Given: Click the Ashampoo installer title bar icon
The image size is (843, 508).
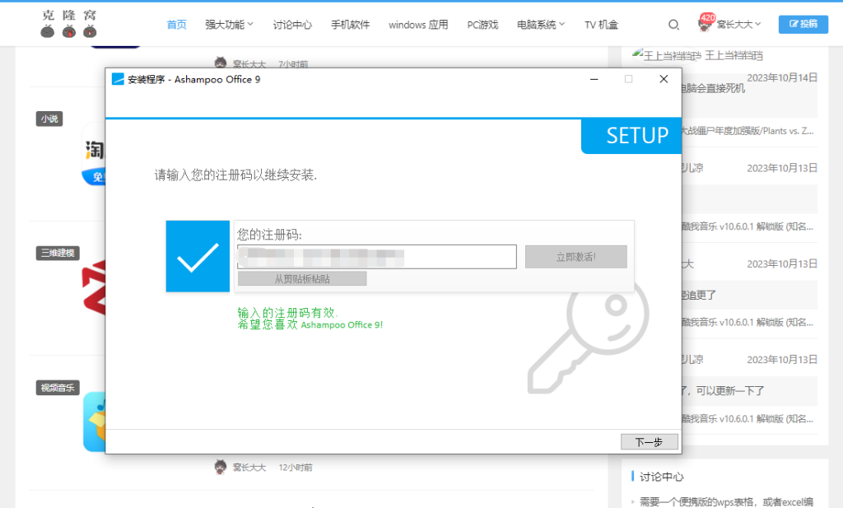Looking at the screenshot, I should point(118,79).
